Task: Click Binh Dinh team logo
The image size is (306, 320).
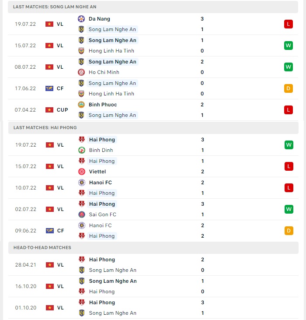Action: [82, 150]
